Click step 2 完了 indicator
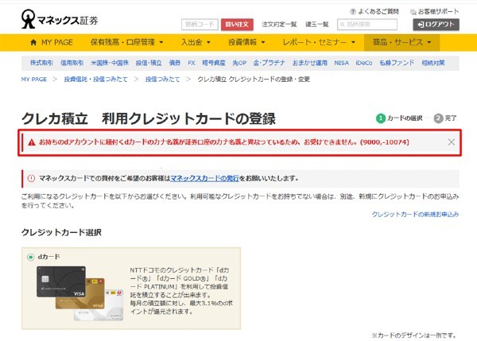This screenshot has width=477, height=341. (445, 118)
